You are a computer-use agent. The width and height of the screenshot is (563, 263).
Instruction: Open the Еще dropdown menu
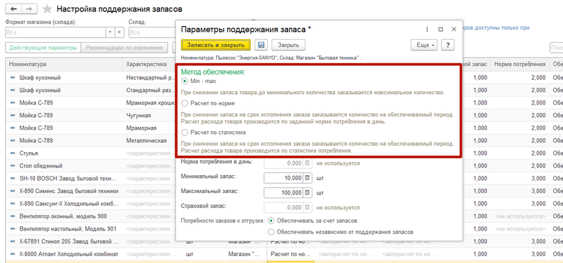(x=424, y=45)
